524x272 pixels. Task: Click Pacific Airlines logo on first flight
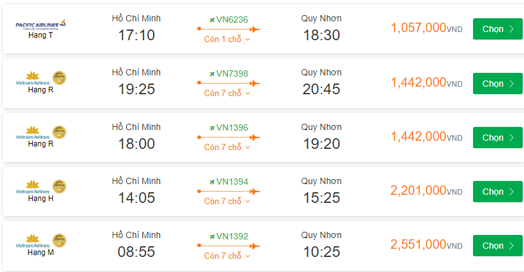tap(41, 24)
